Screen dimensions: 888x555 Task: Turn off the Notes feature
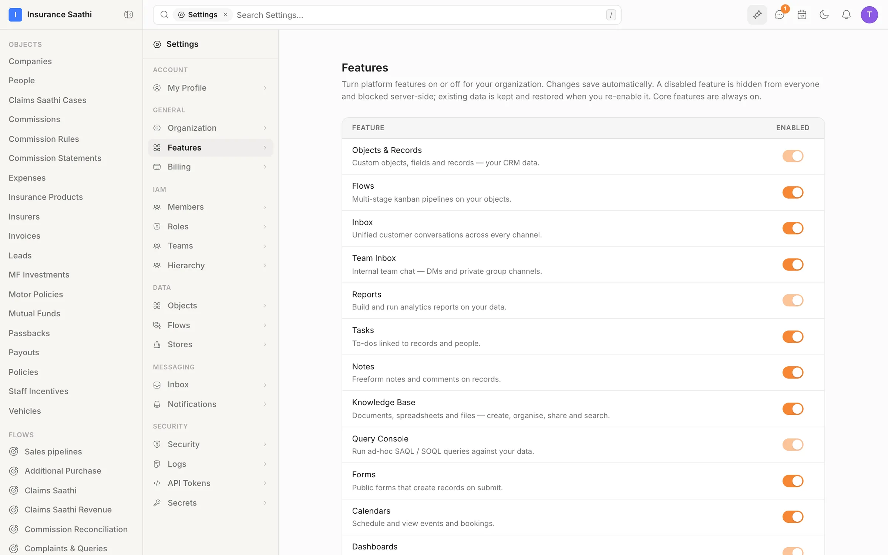[x=793, y=373]
